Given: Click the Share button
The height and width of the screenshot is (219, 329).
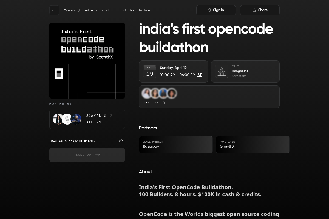Looking at the screenshot, I should pyautogui.click(x=260, y=10).
